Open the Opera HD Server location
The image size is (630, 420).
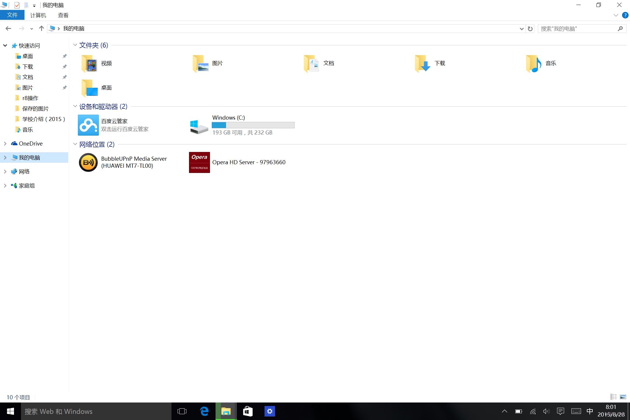coord(199,162)
